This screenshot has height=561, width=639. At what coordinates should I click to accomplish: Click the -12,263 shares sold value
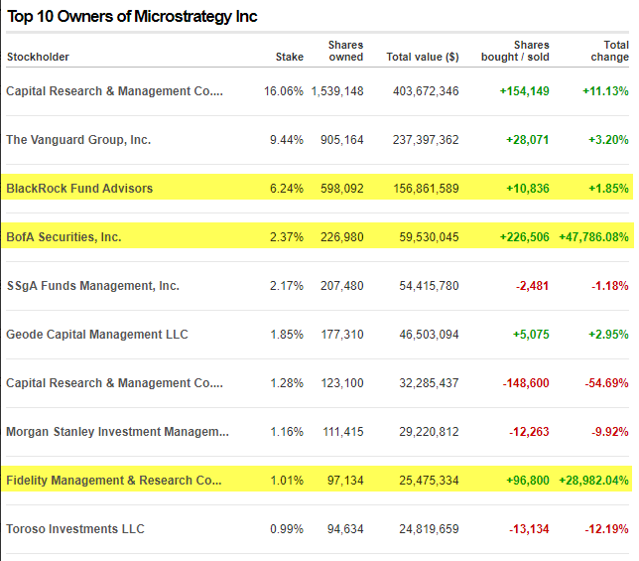[x=529, y=432]
